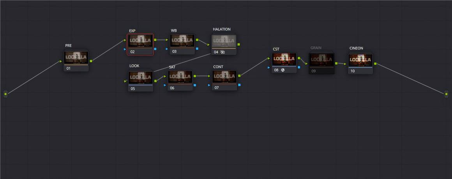
Task: Click the node number 07 on CONT node
Action: (x=216, y=88)
